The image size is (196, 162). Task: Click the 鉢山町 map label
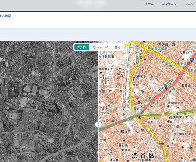point(114,160)
